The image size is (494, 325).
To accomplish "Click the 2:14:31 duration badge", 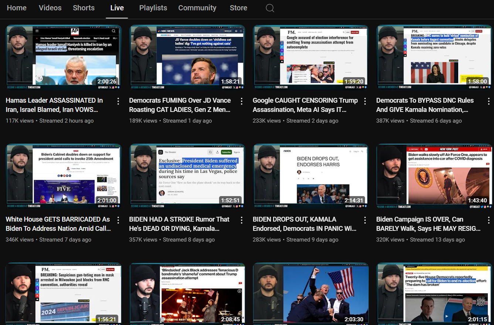I will [x=354, y=201].
